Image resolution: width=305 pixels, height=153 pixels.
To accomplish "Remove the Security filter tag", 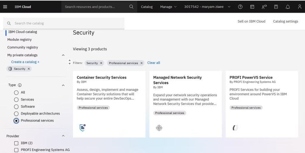I will click(101, 63).
